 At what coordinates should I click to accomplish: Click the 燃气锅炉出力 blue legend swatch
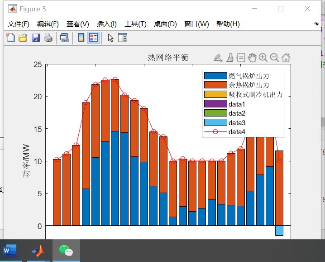[x=215, y=76]
